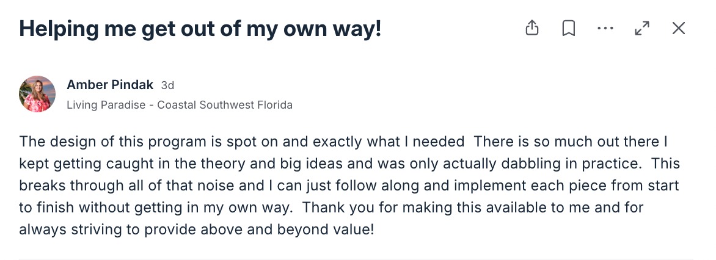Click the divider line below the post
Screen dimensions: 716x260
point(356,259)
